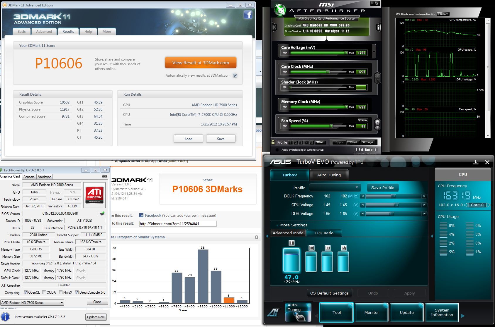The height and width of the screenshot is (327, 495).
Task: Toggle Apply overclocking at system startup
Action: click(x=277, y=150)
